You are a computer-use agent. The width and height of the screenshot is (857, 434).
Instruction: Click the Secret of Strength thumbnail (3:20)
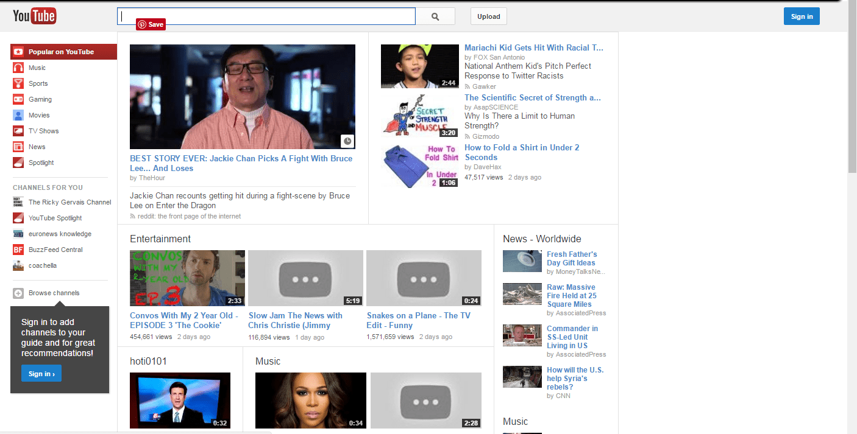tap(420, 116)
